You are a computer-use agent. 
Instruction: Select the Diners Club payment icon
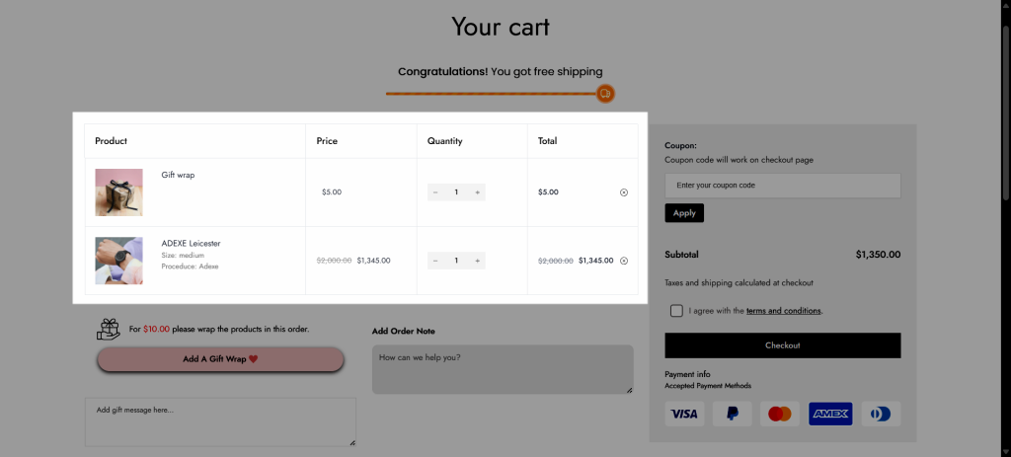(880, 414)
